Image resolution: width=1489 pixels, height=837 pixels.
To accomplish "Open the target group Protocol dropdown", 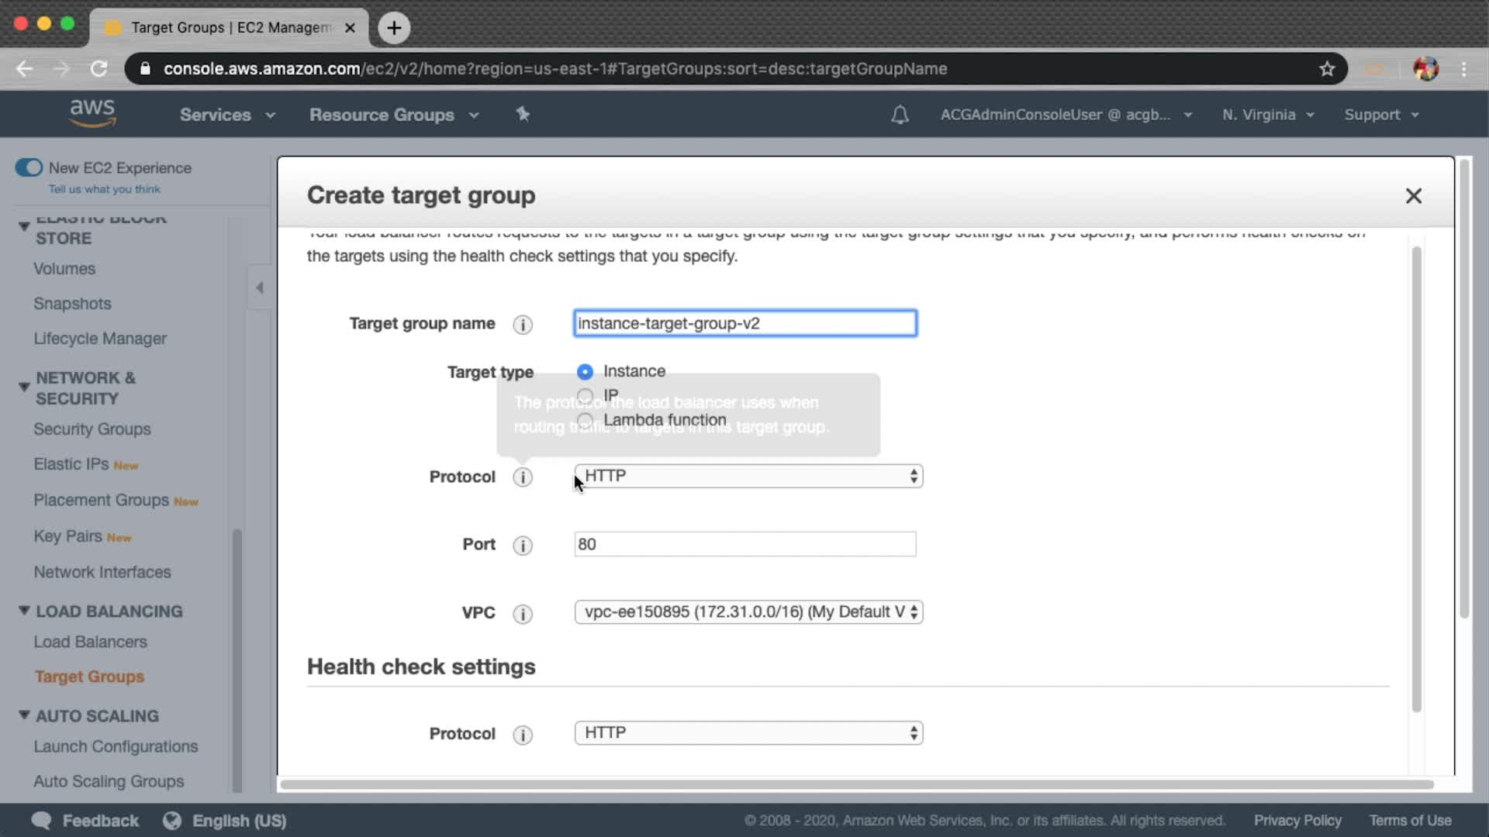I will pyautogui.click(x=748, y=476).
